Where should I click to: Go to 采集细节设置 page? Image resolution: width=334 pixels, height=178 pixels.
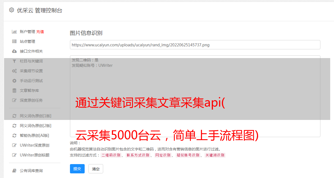pyautogui.click(x=31, y=71)
